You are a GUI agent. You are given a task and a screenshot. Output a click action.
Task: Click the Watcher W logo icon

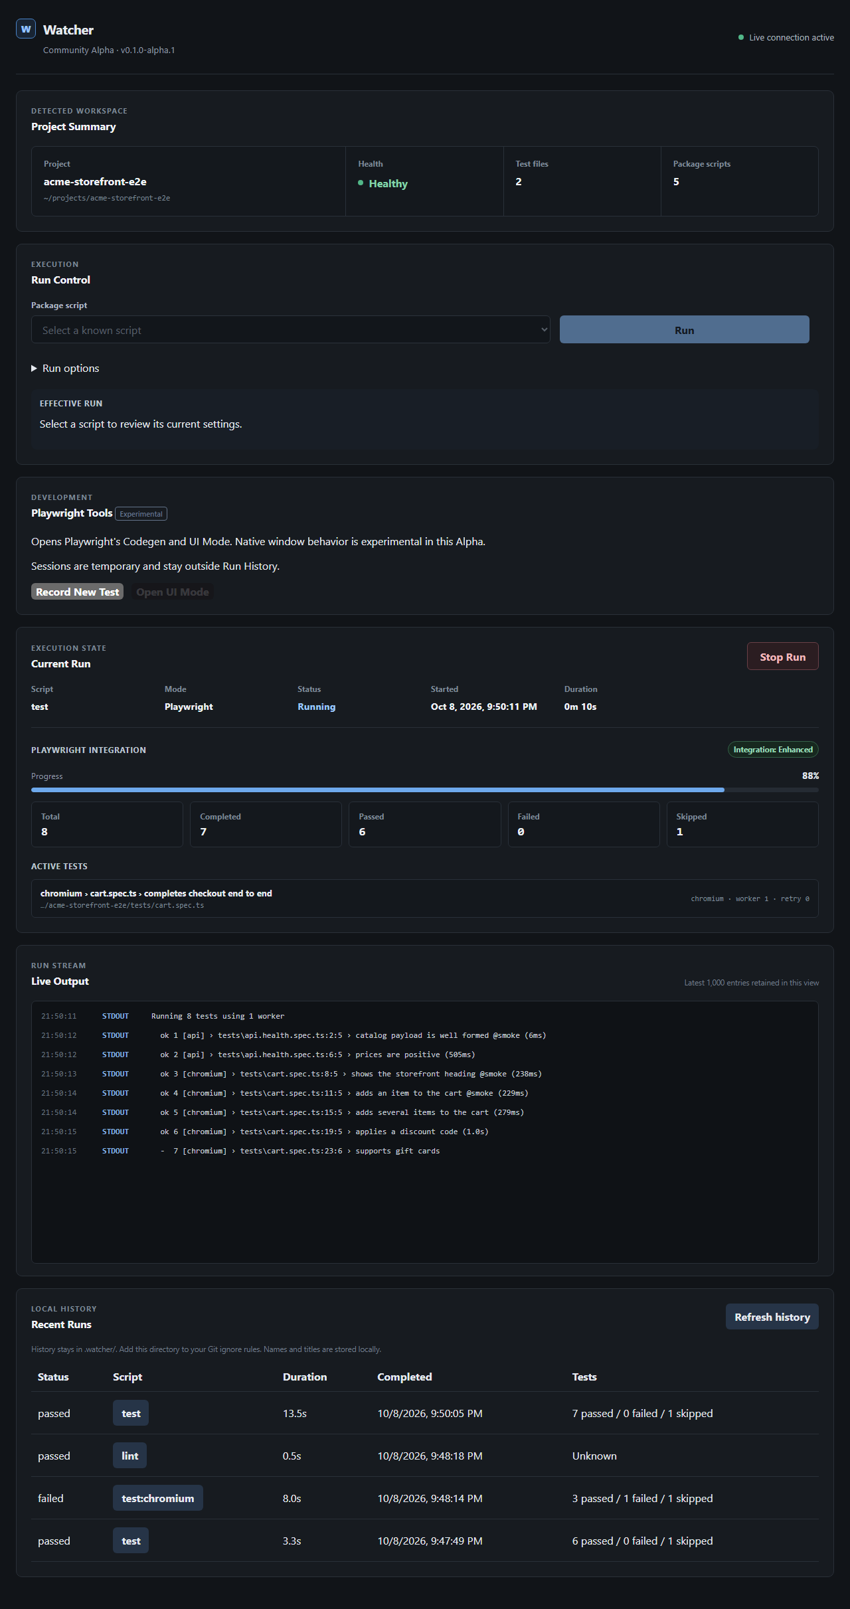click(x=26, y=29)
